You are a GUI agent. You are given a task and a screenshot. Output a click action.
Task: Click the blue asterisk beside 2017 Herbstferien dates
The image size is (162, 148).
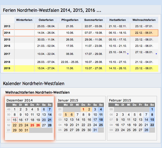[128, 54]
